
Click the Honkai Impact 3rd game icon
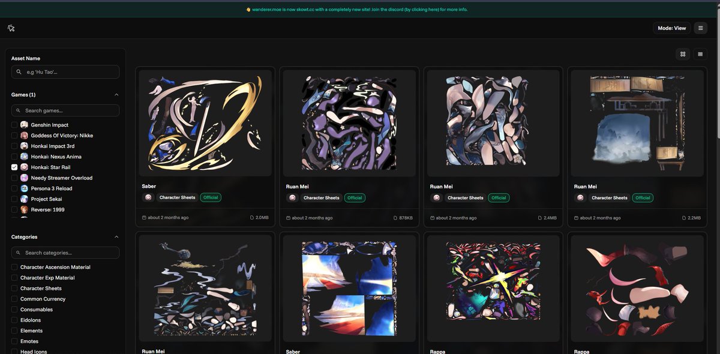click(24, 146)
